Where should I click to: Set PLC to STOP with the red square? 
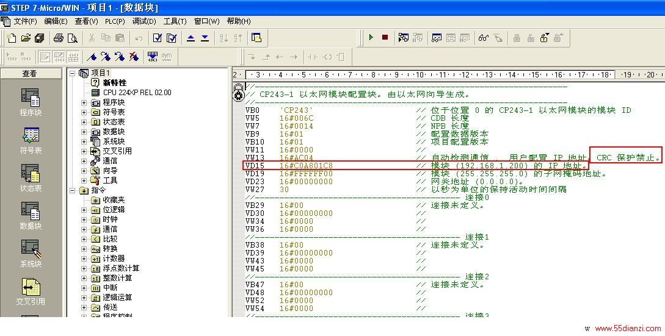click(385, 38)
